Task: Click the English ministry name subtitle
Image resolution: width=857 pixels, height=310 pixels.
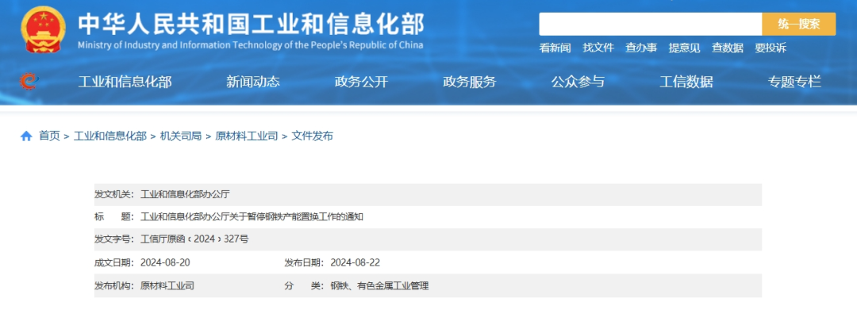Action: pyautogui.click(x=250, y=45)
